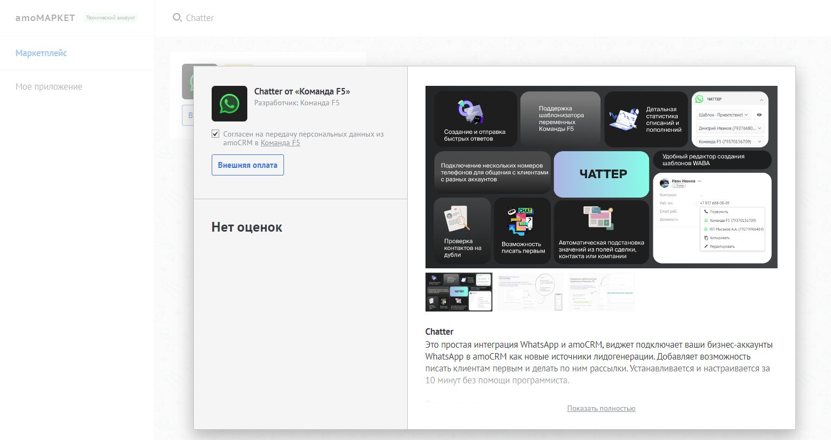This screenshot has width=831, height=440.
Task: Click the Chatter description heading
Action: tap(440, 331)
